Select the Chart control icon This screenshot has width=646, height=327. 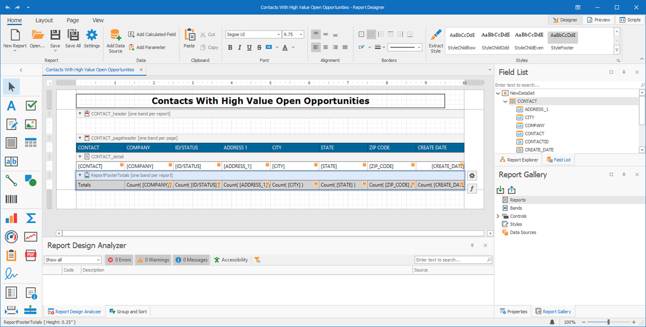click(x=11, y=218)
